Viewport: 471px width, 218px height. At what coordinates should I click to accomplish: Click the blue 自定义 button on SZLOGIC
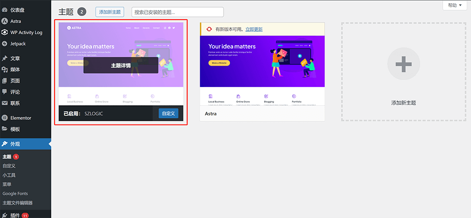[169, 114]
